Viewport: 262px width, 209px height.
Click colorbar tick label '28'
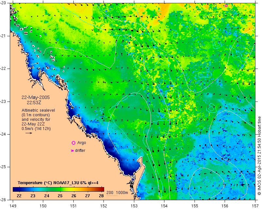[x=101, y=196]
